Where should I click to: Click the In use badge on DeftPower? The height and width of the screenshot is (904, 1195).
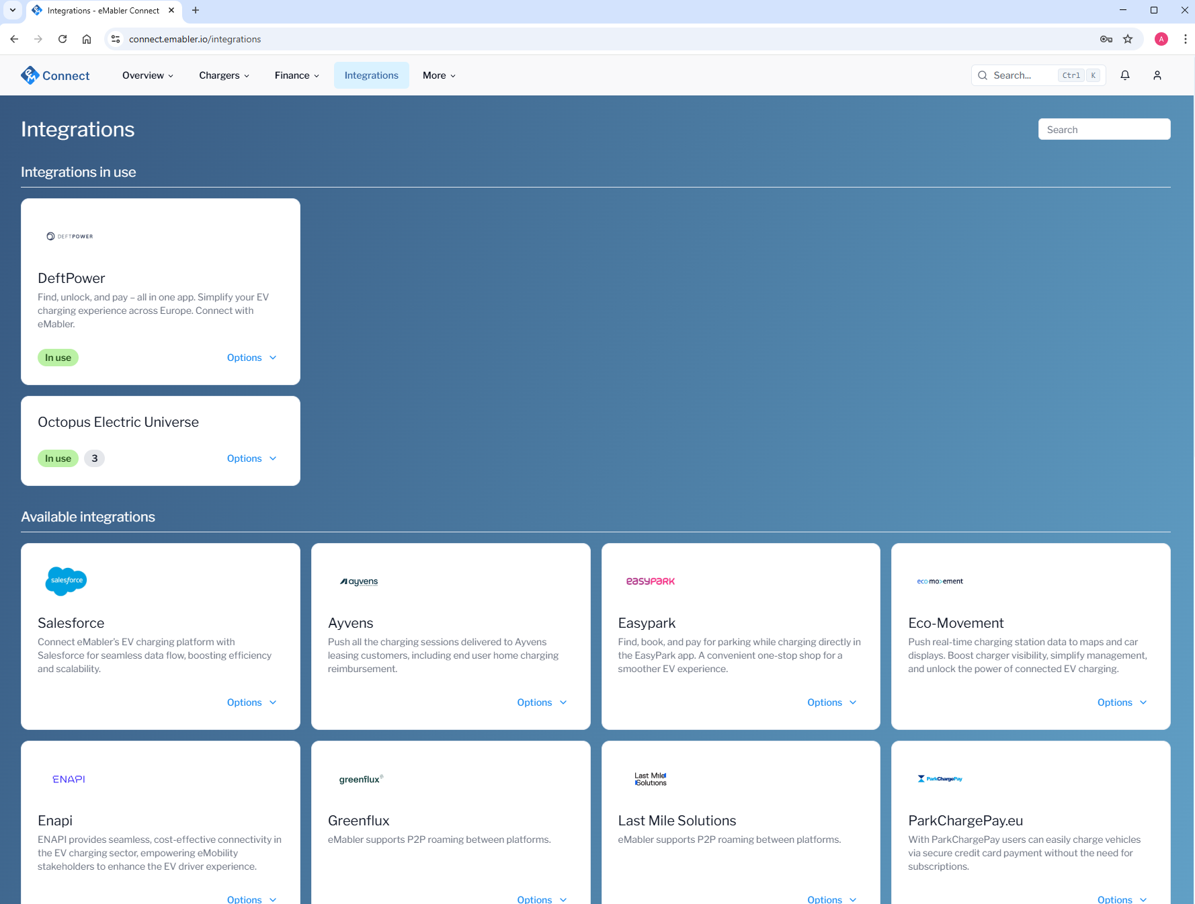58,357
